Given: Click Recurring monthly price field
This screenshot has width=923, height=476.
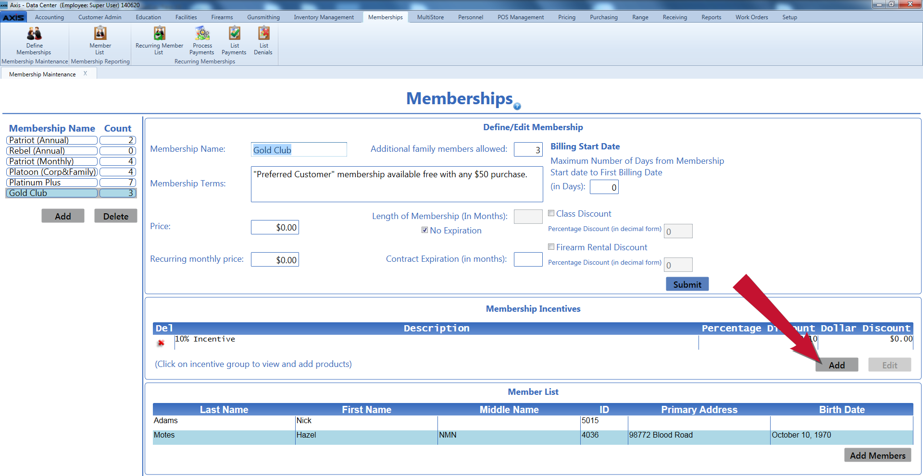Looking at the screenshot, I should click(275, 259).
